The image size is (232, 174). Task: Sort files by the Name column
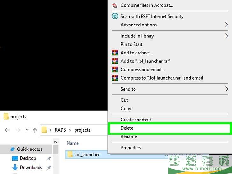click(x=73, y=143)
